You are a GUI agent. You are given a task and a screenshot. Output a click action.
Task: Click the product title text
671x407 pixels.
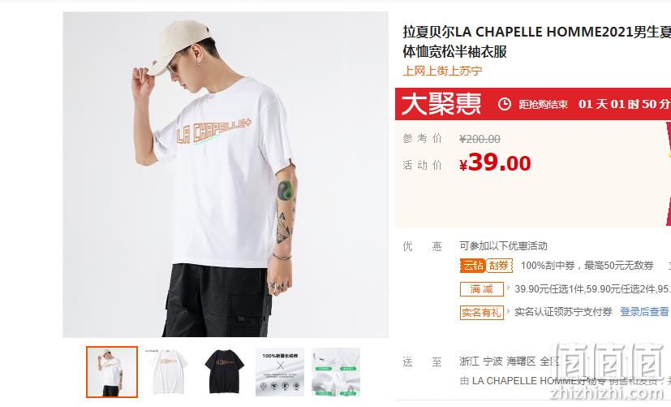coord(536,41)
